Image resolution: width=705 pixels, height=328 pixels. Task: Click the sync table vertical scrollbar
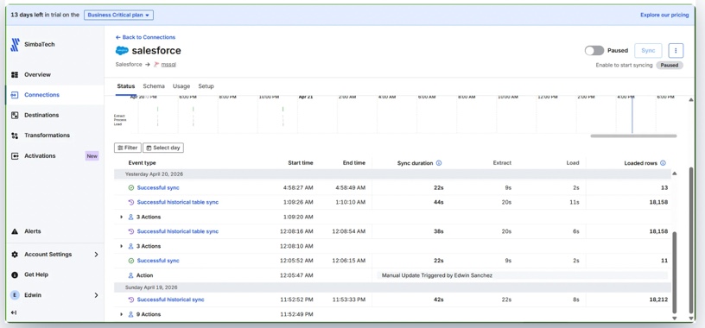pyautogui.click(x=674, y=272)
